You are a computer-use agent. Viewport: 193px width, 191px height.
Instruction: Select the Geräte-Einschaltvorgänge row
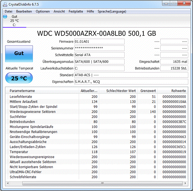97,137
